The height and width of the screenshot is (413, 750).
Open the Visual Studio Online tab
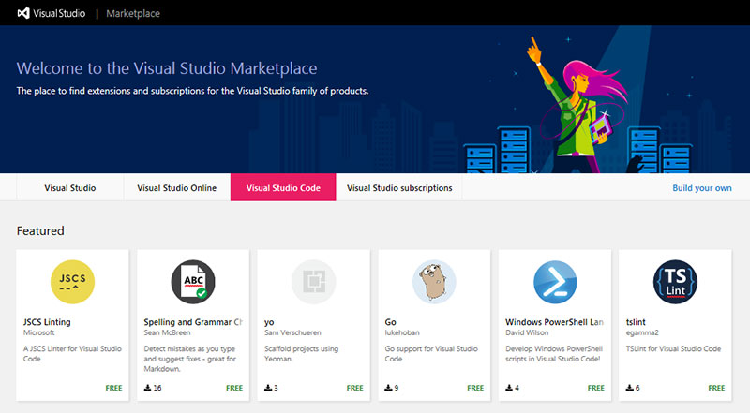coord(177,188)
